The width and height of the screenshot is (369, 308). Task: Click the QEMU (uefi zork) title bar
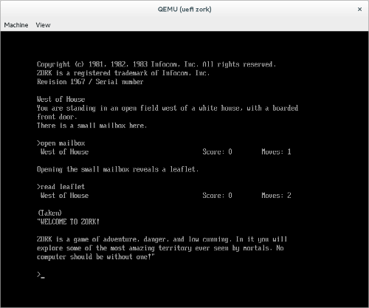point(184,10)
